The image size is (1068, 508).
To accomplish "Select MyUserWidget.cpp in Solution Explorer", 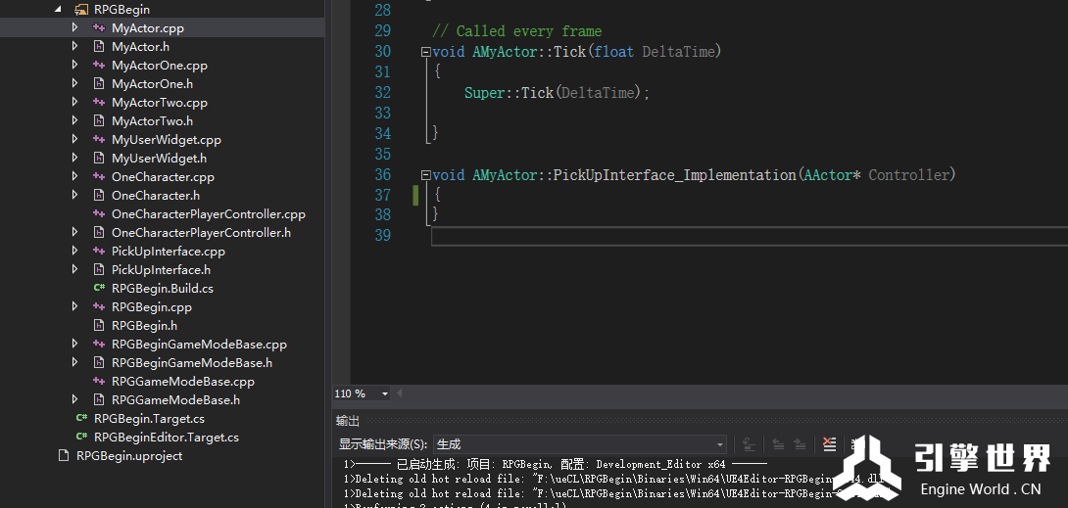I will tap(167, 139).
